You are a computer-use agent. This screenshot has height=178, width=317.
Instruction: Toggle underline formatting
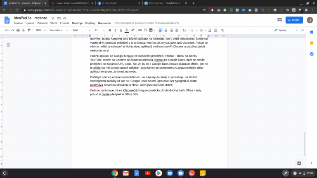click(x=121, y=30)
